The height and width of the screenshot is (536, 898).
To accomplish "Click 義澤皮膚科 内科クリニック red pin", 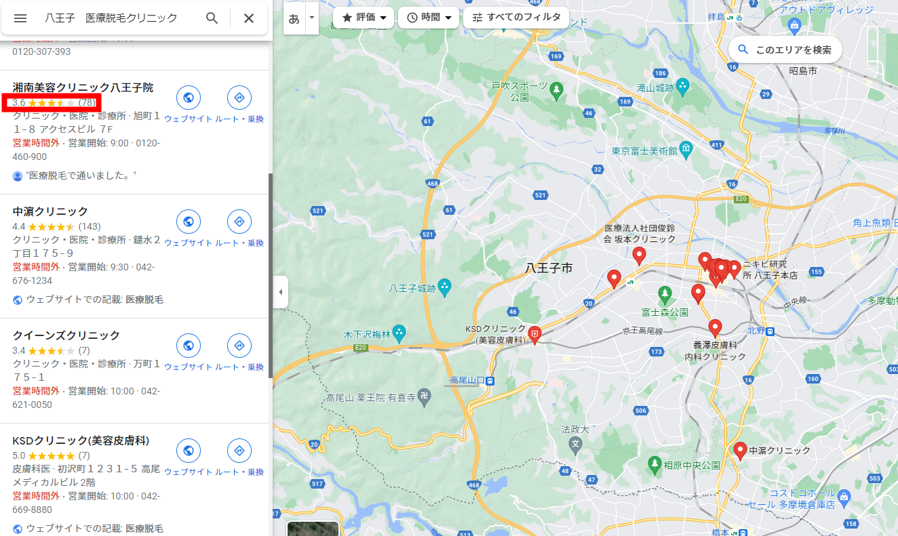I will (714, 329).
